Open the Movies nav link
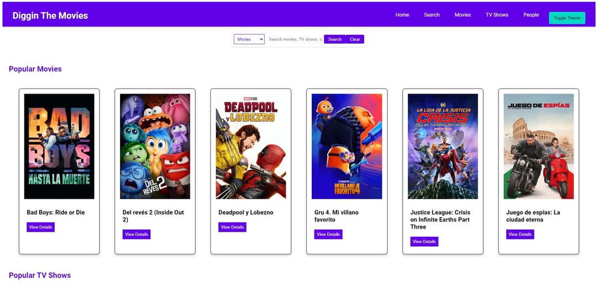The image size is (598, 285). (x=462, y=15)
